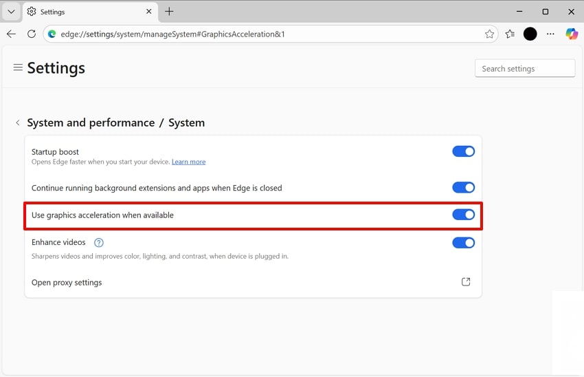
Task: Launch Copilot from the toolbar
Action: coord(571,34)
